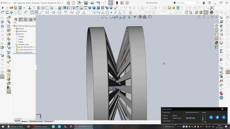Viewport: 230px width, 129px height.
Task: Play the macro with the play arrow icon
Action: coord(3,8)
